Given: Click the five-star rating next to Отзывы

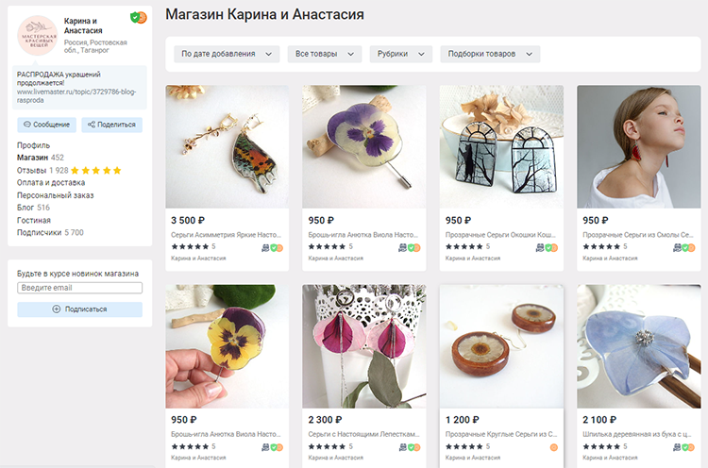Looking at the screenshot, I should [x=95, y=171].
